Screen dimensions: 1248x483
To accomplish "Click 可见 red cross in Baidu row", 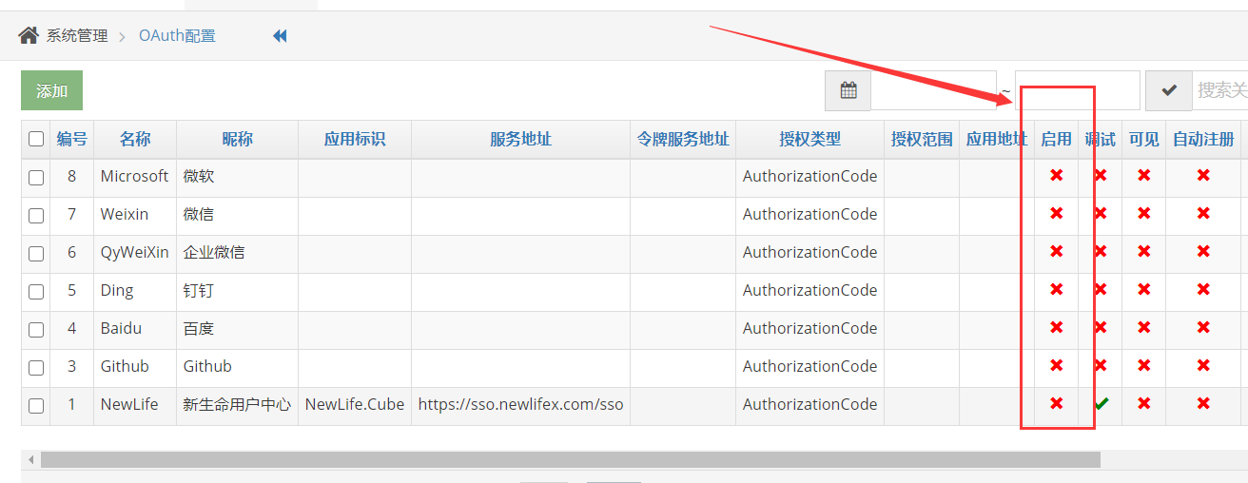I will (1144, 328).
